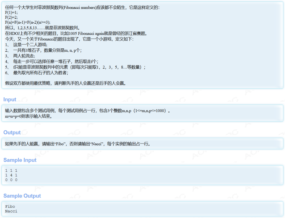Click the output description mentioning "Fibo" and "Nacci"
285x218 pixels.
pos(78,144)
